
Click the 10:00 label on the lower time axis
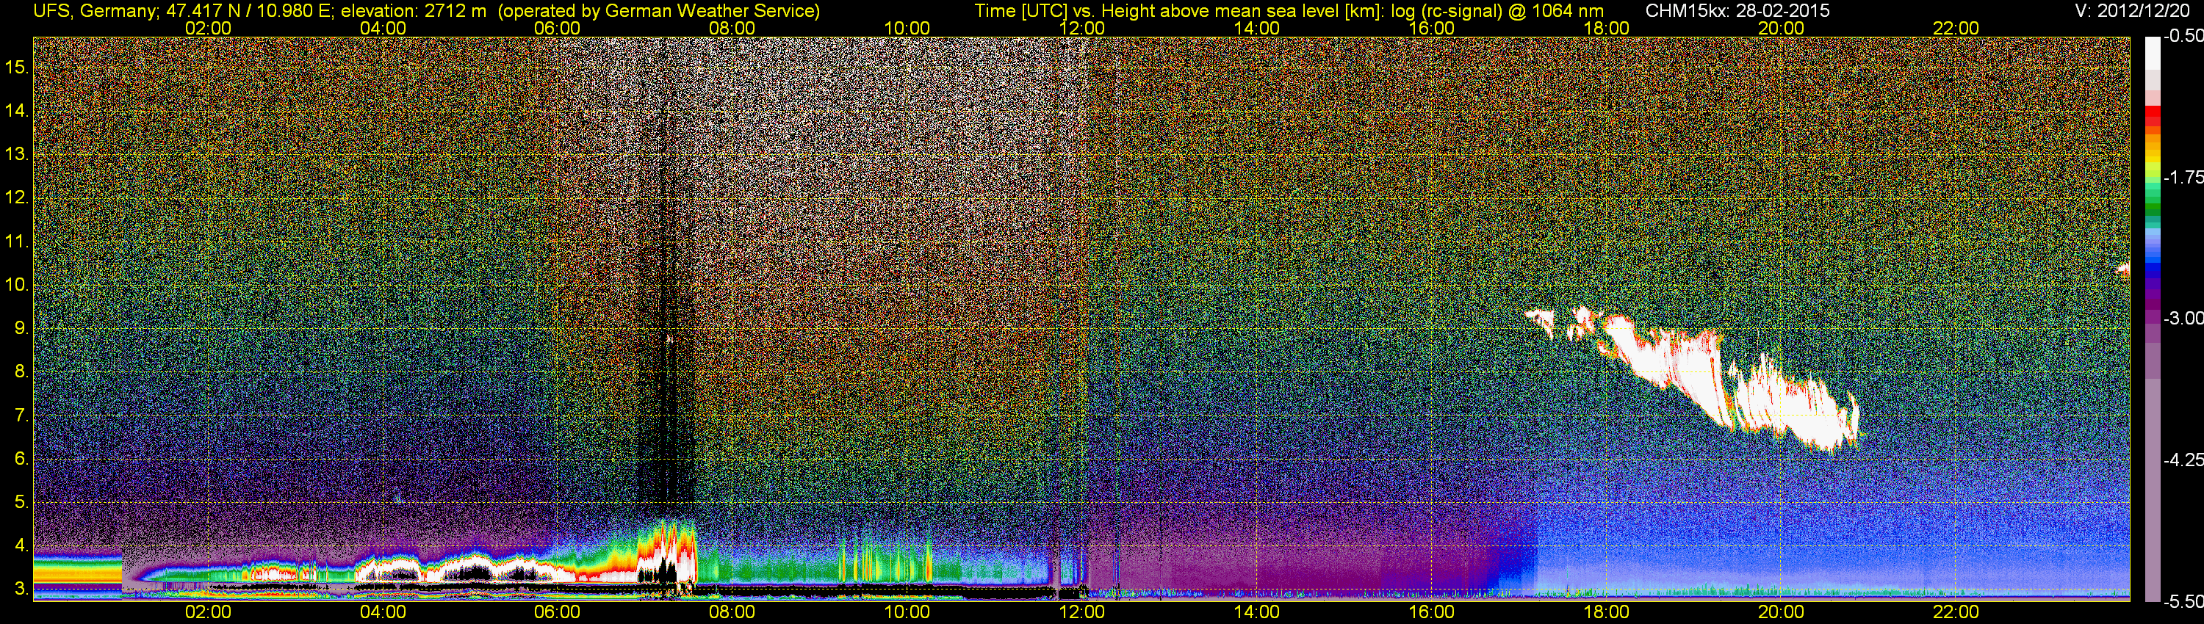pos(907,612)
